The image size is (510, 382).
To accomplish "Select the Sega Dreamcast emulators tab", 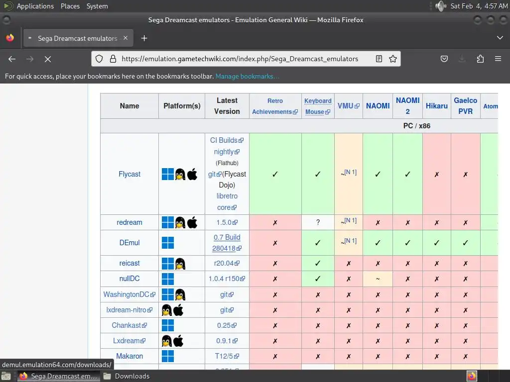I will point(78,38).
